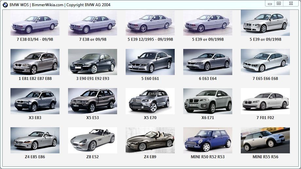
Task: Click the "Z8 E52" label
Action: 93,157
